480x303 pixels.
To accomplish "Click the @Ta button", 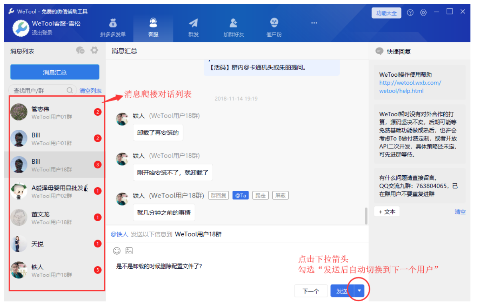I will coord(241,196).
